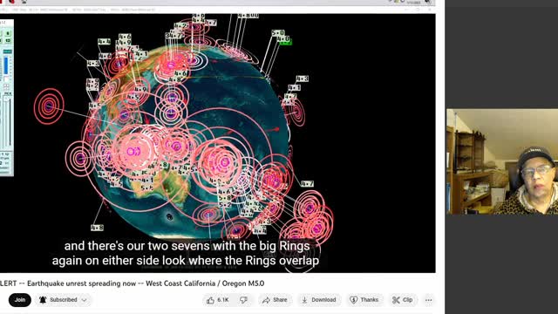Click the 4.8 magnitude label below globe

[97, 228]
